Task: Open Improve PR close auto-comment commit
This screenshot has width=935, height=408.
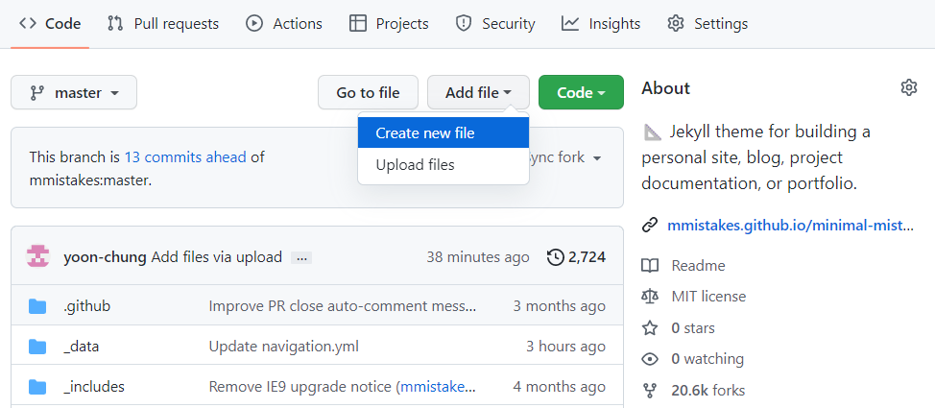Action: pos(343,306)
